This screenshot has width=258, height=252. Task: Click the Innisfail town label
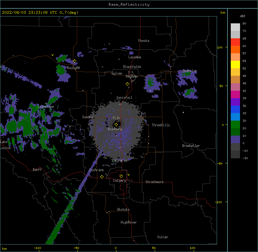(124, 98)
